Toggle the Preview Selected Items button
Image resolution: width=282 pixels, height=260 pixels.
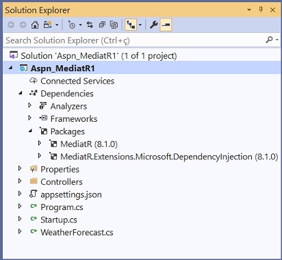(x=166, y=25)
